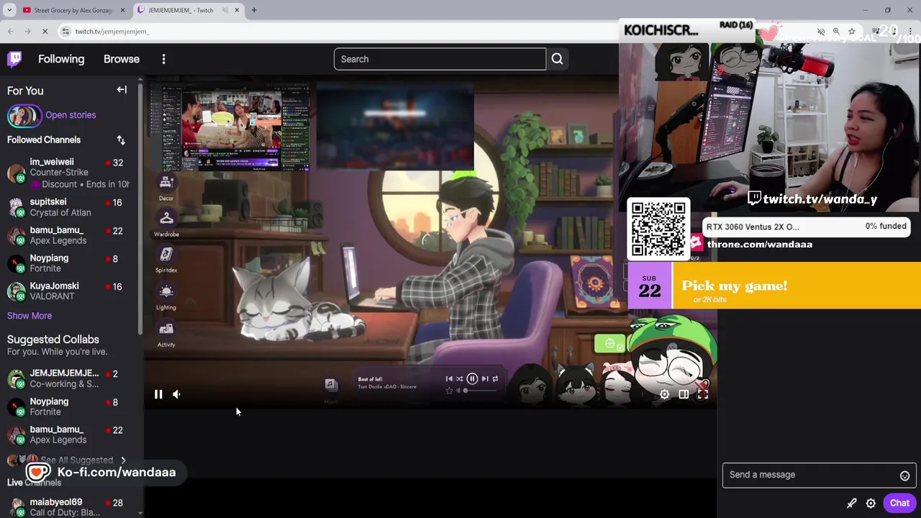Toggle theatre mode on the player
The image size is (921, 518).
point(684,394)
